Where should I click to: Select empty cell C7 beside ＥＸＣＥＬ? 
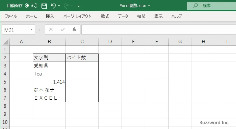[82, 98]
